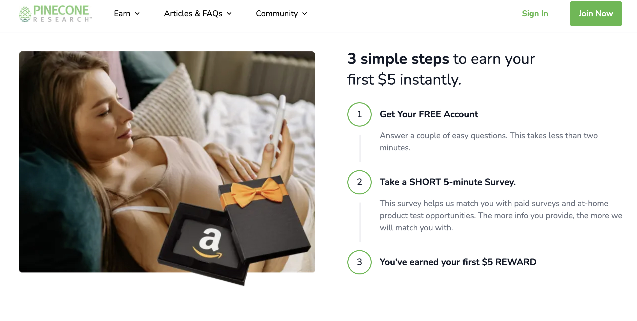Click the Get Your FREE Account heading
Viewport: 637px width, 321px height.
[x=429, y=114]
